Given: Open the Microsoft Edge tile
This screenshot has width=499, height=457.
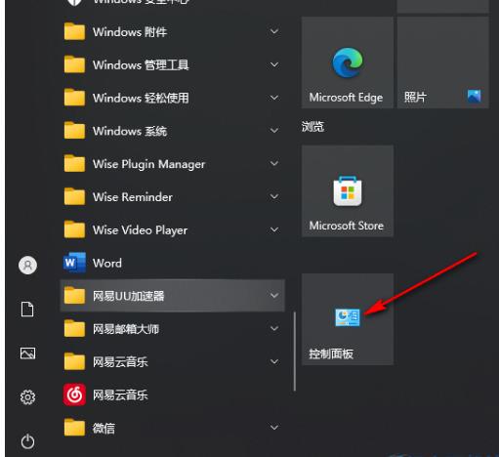Looking at the screenshot, I should pos(348,62).
